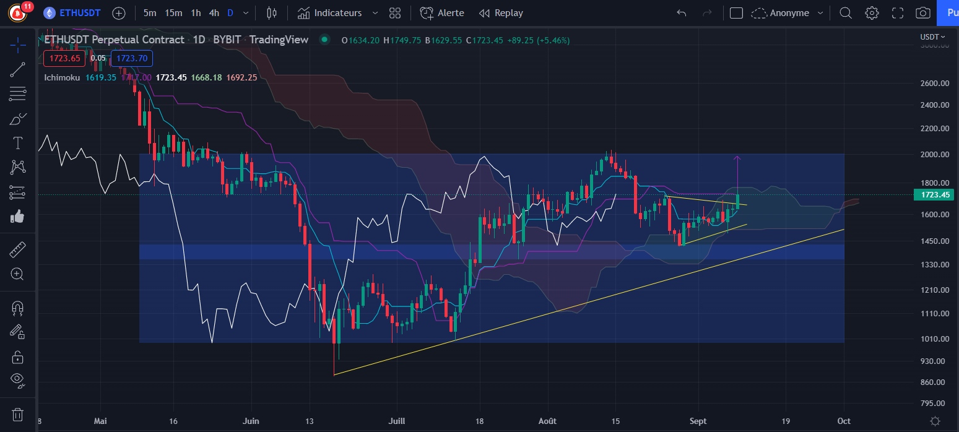Toggle magnet mode in left toolbar
Image resolution: width=959 pixels, height=432 pixels.
click(x=17, y=308)
